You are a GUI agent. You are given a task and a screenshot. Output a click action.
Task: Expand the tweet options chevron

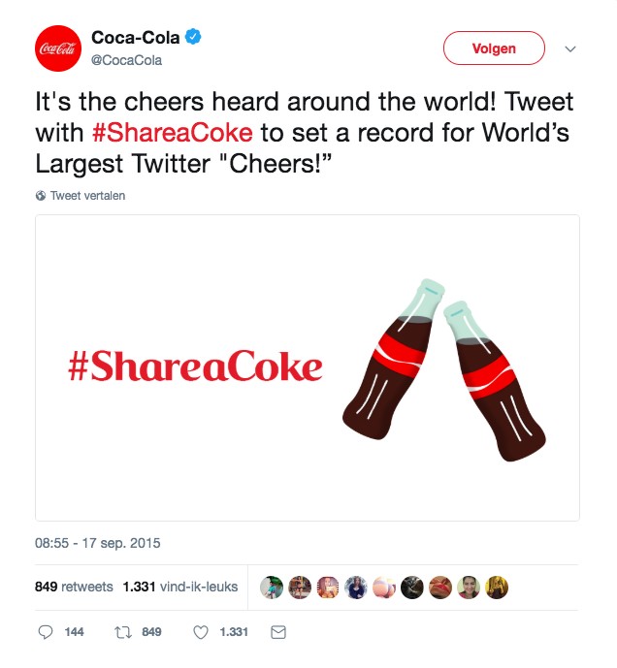pos(570,48)
